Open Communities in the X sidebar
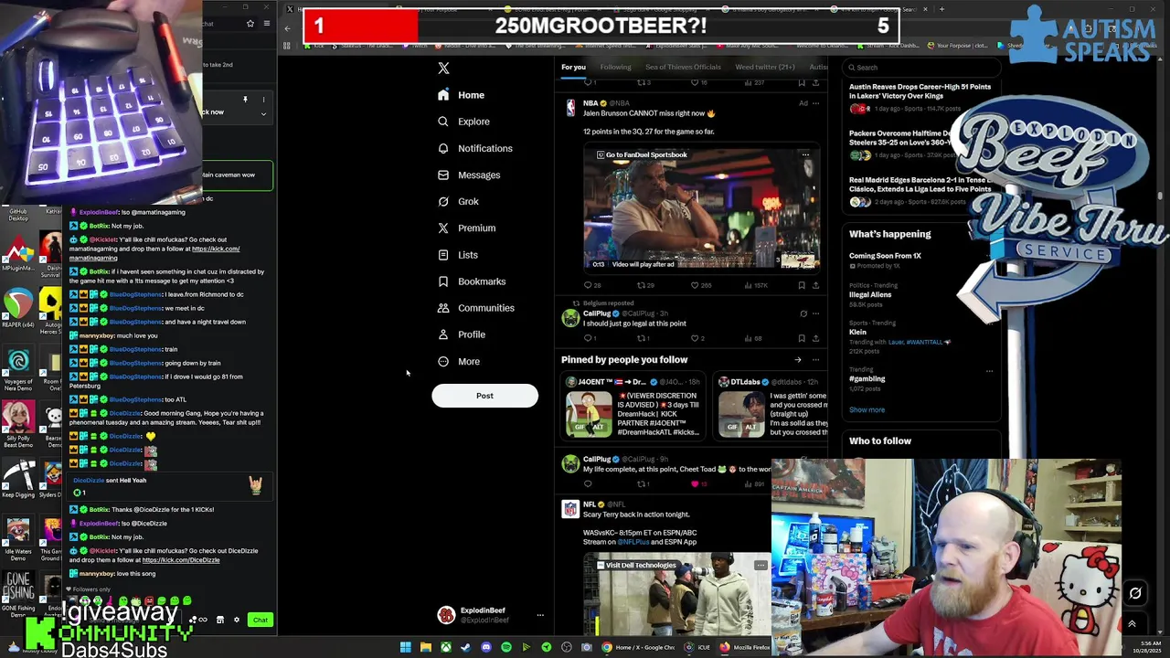 (475, 308)
